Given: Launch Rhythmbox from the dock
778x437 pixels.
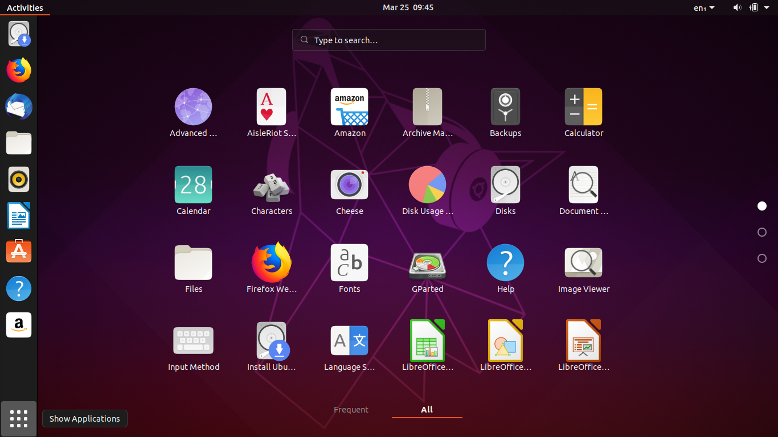Looking at the screenshot, I should click(x=19, y=179).
